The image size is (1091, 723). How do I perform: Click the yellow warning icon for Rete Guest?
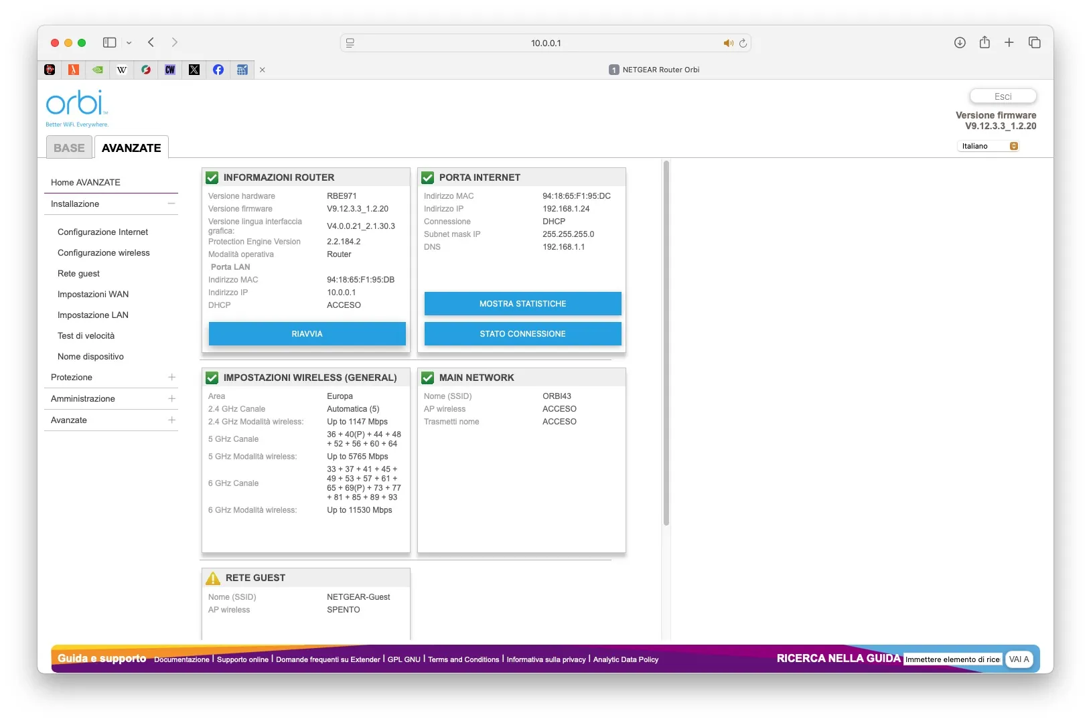(213, 578)
